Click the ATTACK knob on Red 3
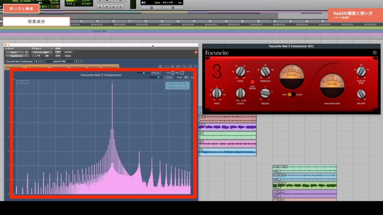383x215 pixels. tap(240, 93)
